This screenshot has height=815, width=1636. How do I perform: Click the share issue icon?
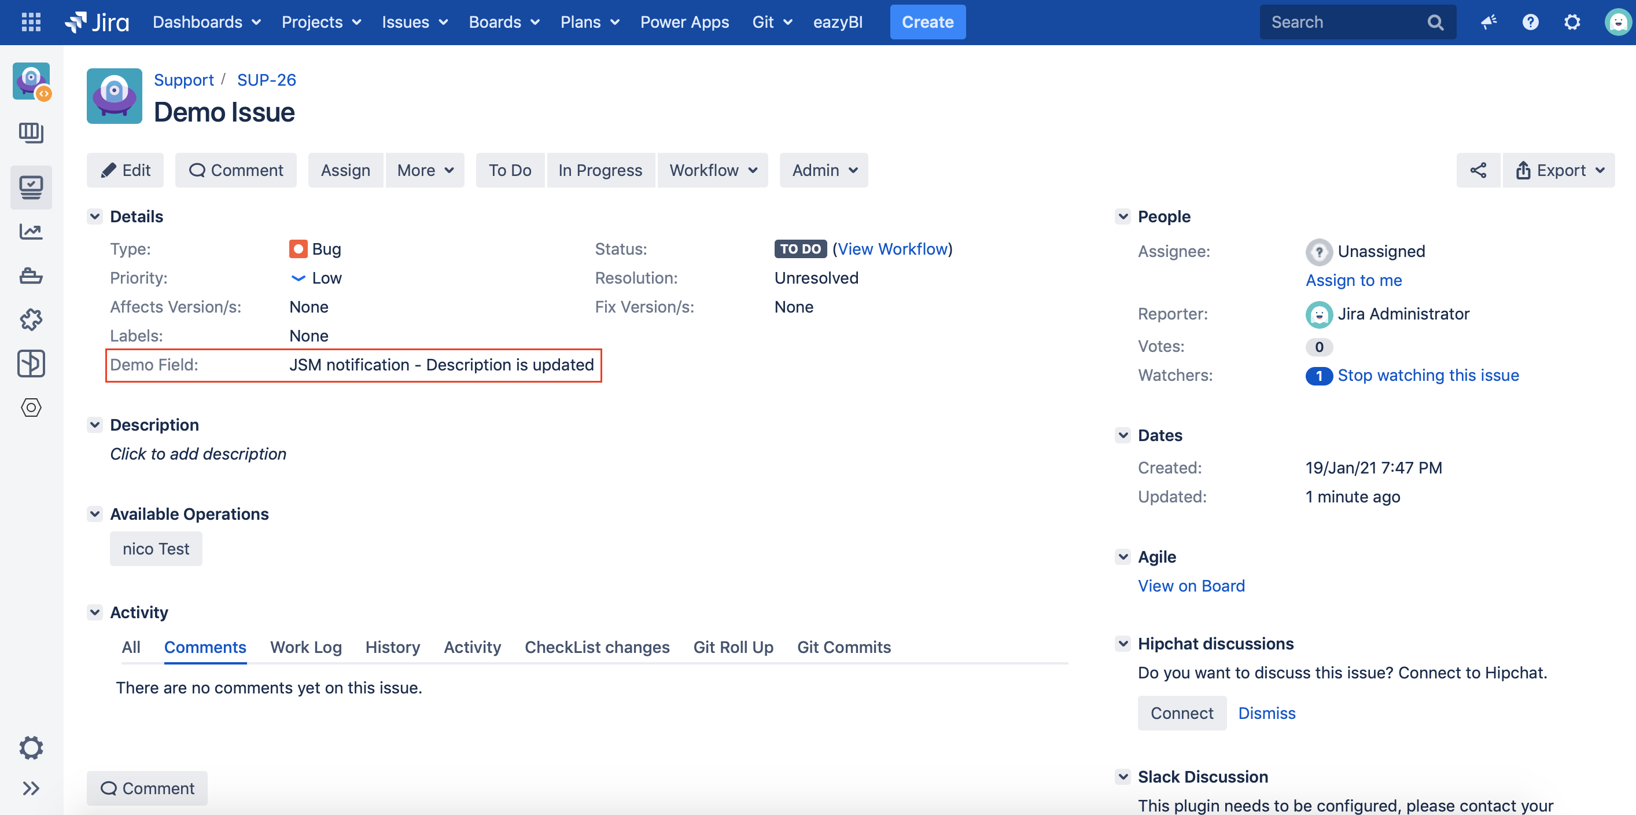tap(1478, 170)
